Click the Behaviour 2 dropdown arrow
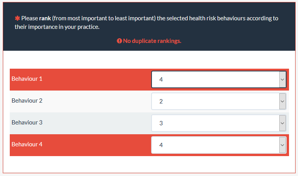The height and width of the screenshot is (176, 298). click(x=282, y=101)
